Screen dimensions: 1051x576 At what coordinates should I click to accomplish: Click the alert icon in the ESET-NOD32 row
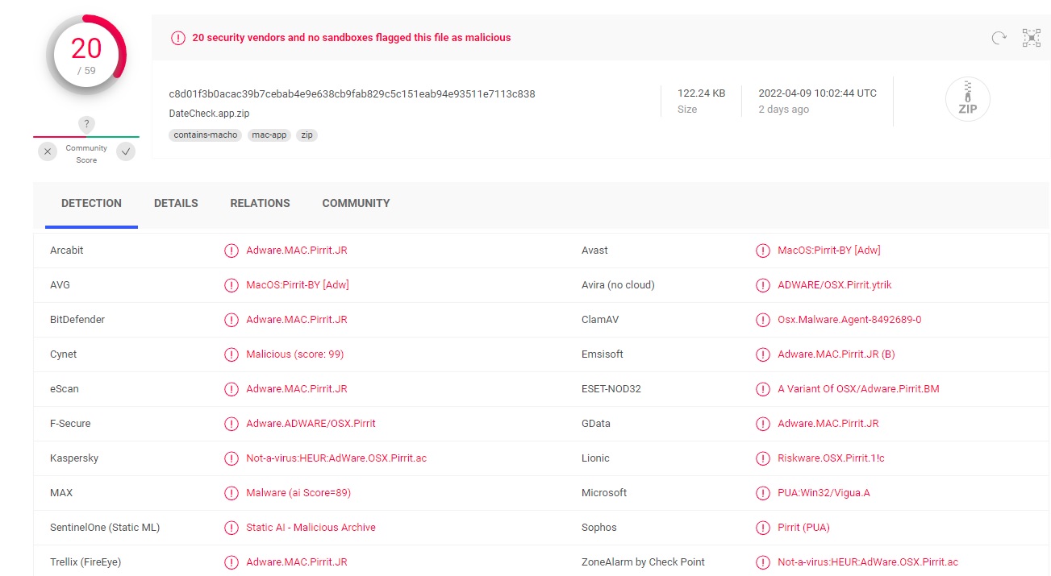coord(763,389)
